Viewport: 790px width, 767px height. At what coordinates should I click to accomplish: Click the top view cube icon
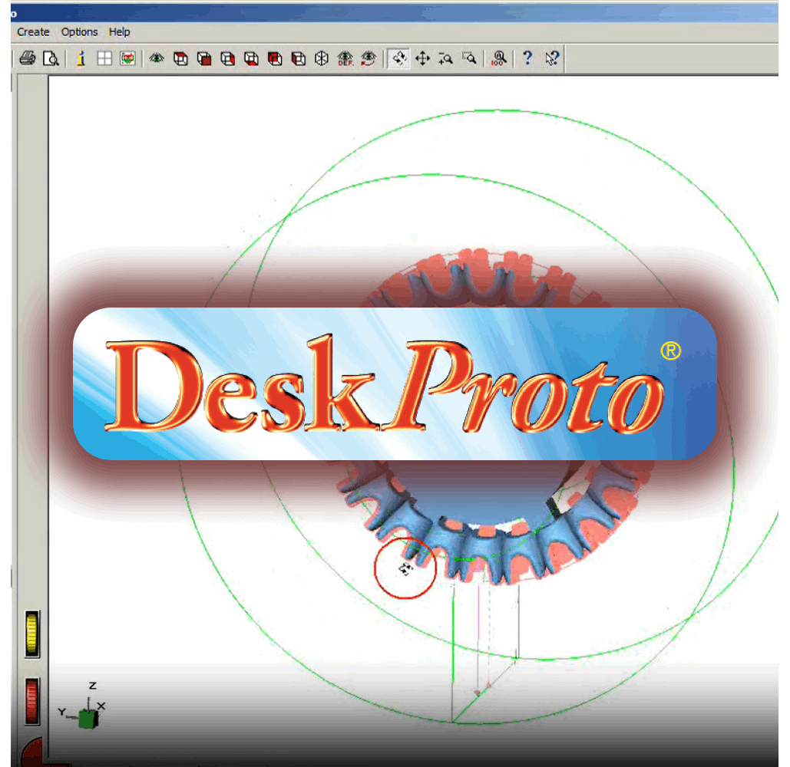point(180,58)
